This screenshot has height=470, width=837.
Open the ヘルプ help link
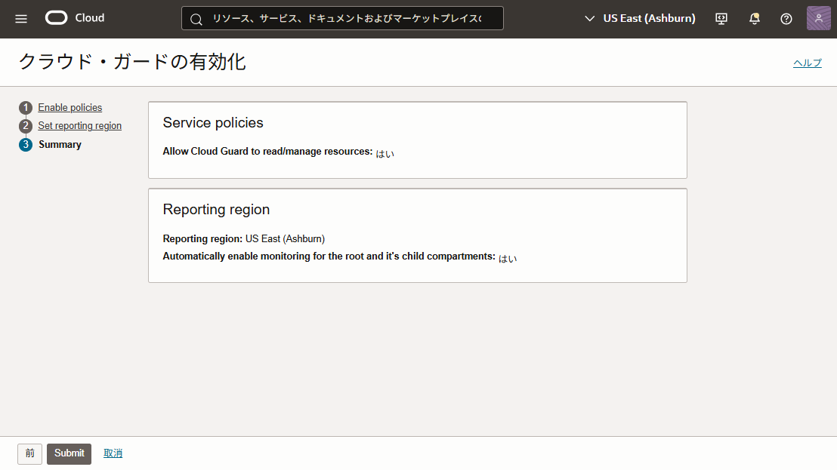(807, 63)
